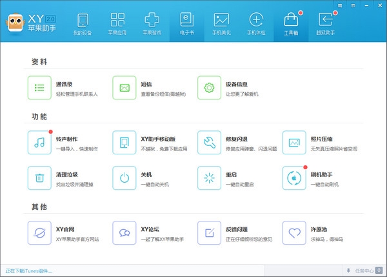Click the 刷机助手 title text
The image size is (387, 277).
coord(322,174)
